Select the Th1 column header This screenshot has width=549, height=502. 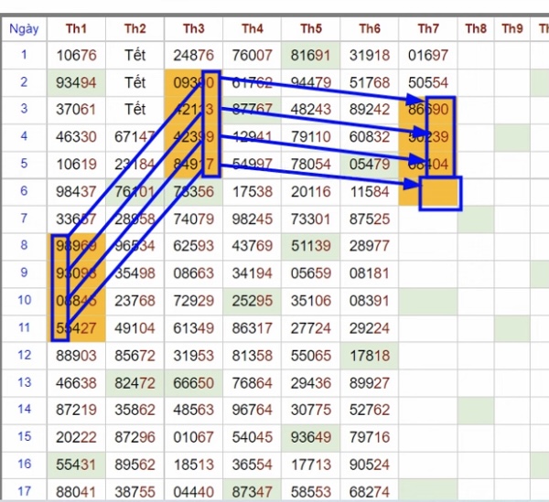click(76, 28)
